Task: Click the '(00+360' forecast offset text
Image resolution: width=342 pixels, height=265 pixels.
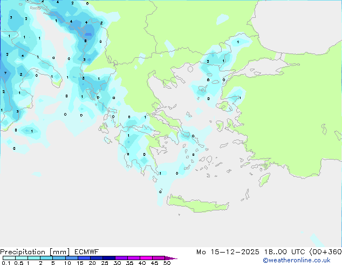Action: [325, 252]
